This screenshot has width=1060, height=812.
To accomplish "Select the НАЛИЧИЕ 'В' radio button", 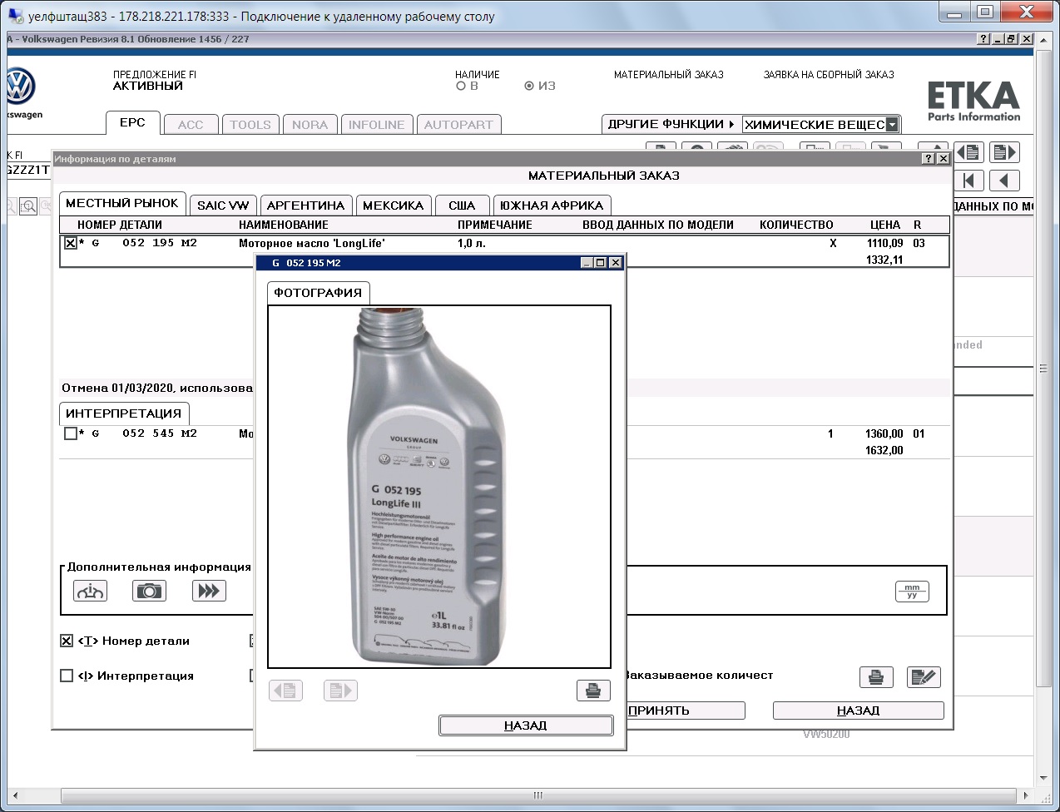I will tap(461, 86).
